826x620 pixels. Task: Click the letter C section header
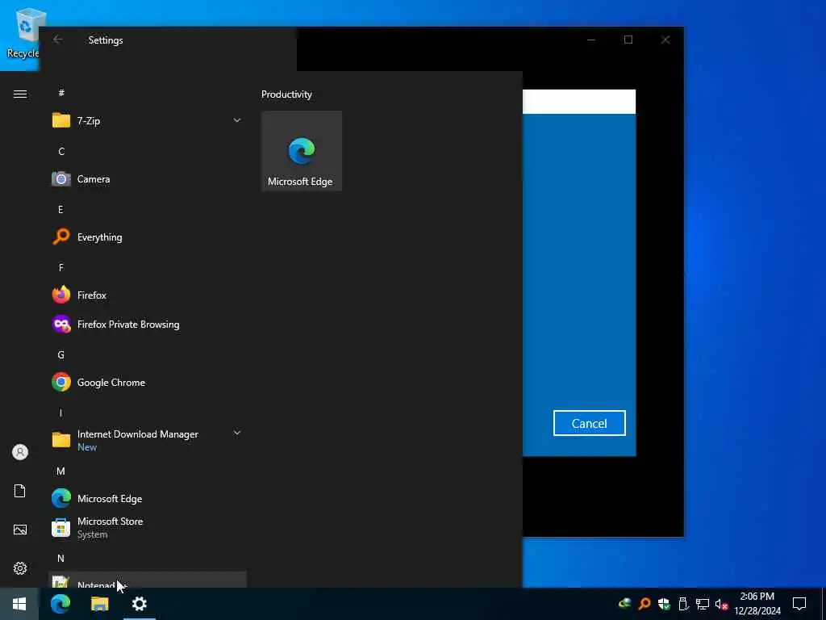(61, 151)
